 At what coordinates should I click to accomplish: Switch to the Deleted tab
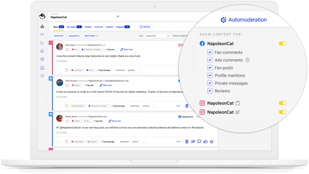click(x=109, y=27)
